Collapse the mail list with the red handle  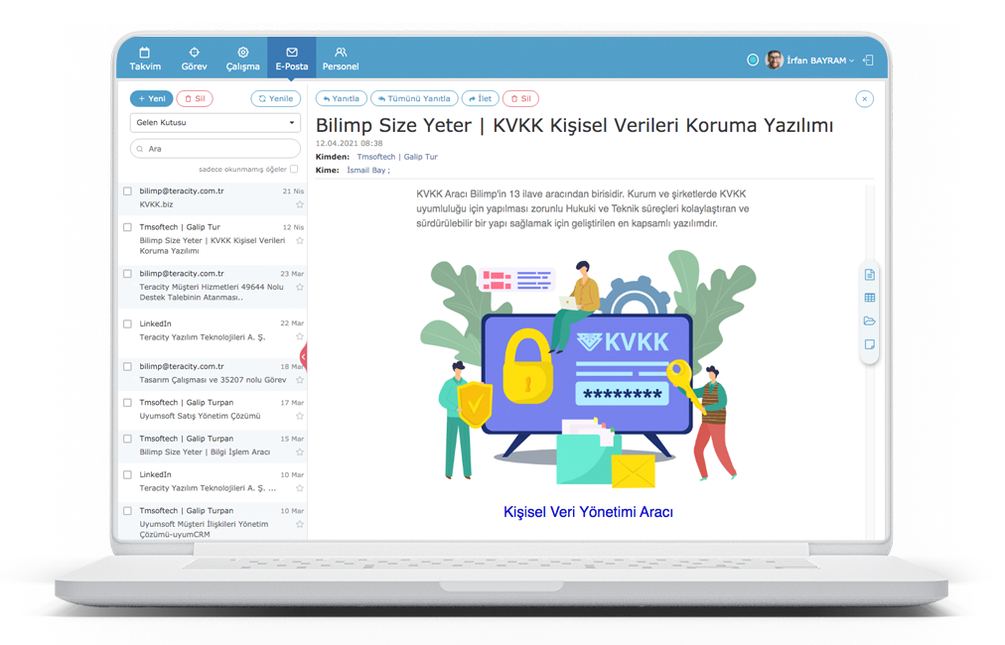(x=303, y=357)
